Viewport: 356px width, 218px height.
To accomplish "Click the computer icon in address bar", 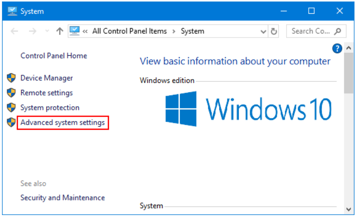I will [x=74, y=31].
